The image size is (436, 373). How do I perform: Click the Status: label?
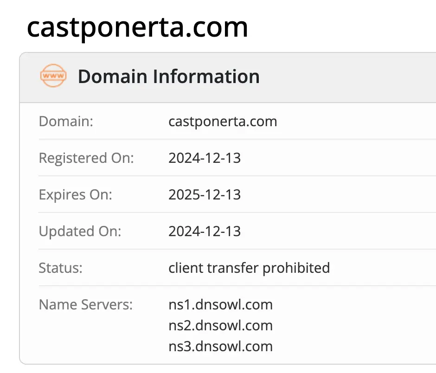[61, 268]
